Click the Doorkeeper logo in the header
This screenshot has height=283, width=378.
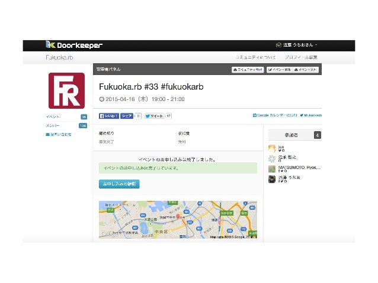pyautogui.click(x=74, y=45)
